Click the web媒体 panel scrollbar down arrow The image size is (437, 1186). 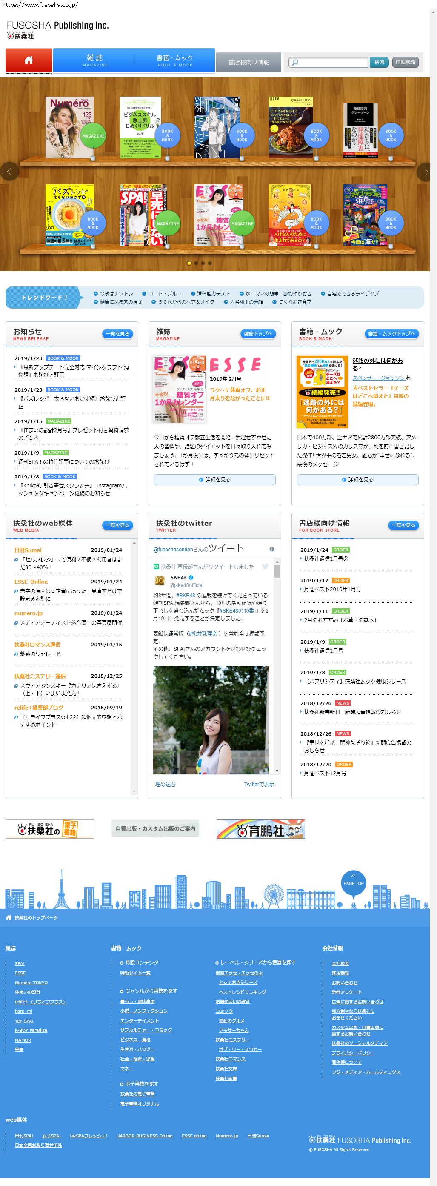tap(134, 791)
